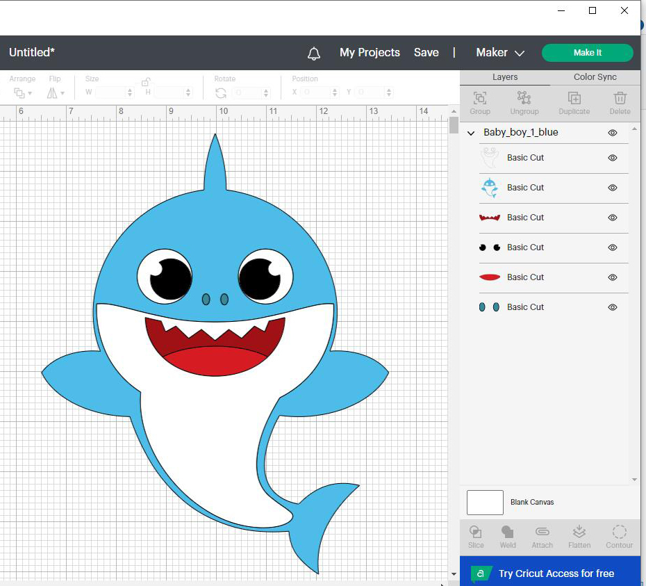Click the Baby_boy_1_blue group name
646x586 pixels.
[521, 132]
